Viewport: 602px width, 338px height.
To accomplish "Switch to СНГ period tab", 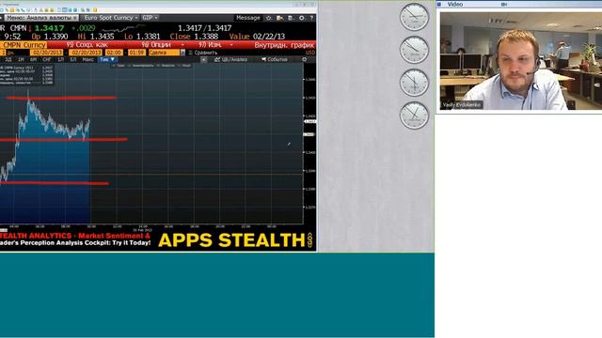I will (x=47, y=59).
